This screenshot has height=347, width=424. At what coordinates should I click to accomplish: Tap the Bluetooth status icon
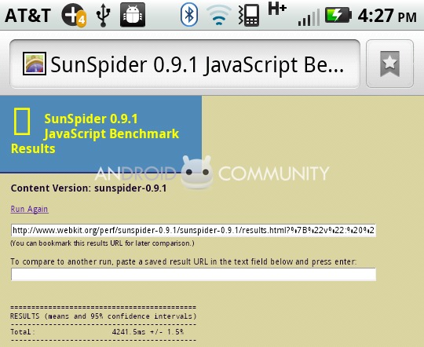point(189,15)
